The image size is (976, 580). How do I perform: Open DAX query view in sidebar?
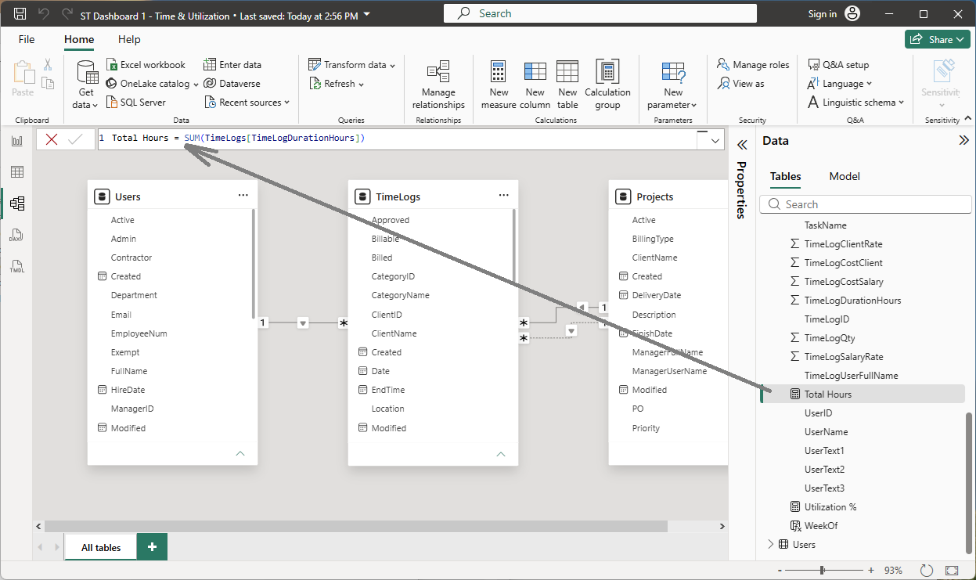coord(17,235)
